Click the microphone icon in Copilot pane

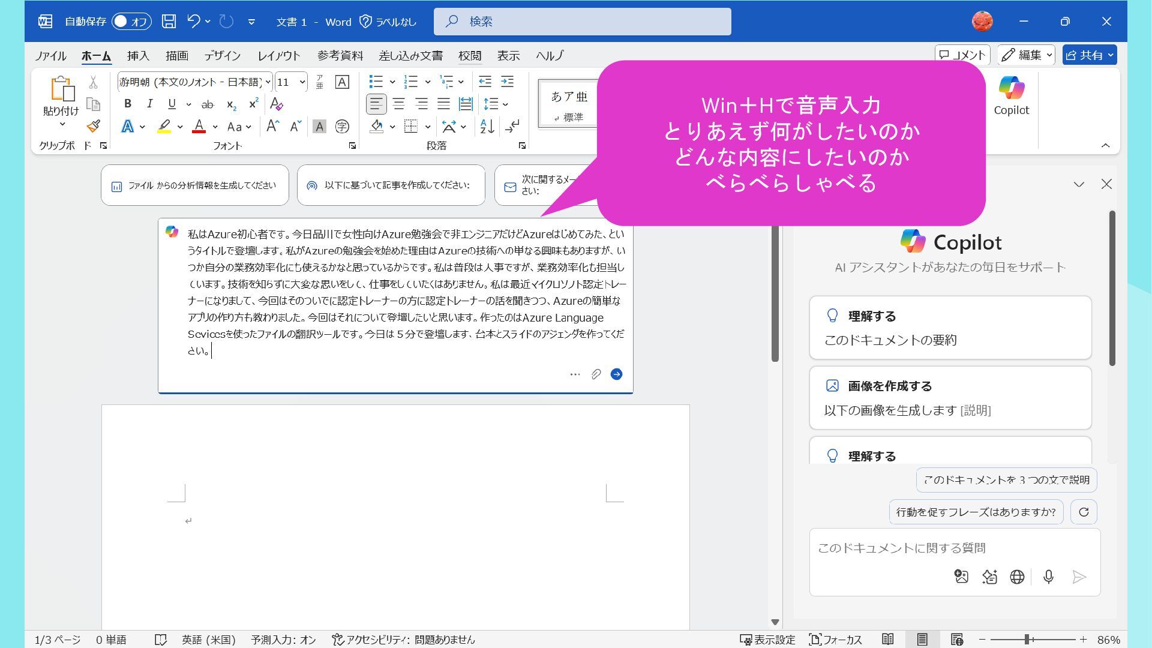point(1048,577)
